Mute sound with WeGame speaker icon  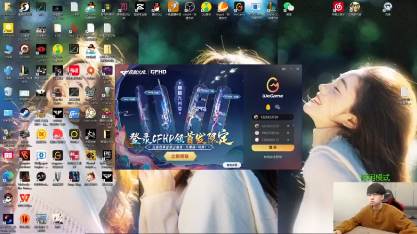pyautogui.click(x=284, y=69)
